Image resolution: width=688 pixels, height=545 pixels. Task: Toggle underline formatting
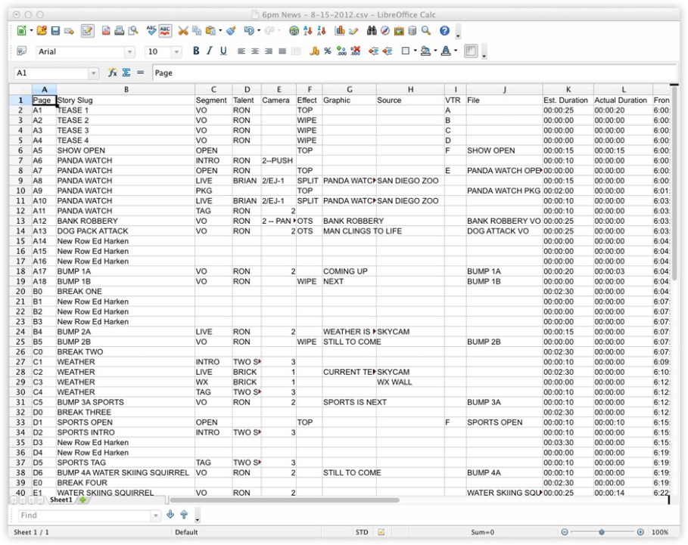(223, 51)
